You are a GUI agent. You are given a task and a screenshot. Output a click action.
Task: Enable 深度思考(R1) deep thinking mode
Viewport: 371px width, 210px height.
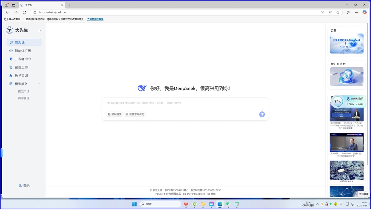click(135, 114)
